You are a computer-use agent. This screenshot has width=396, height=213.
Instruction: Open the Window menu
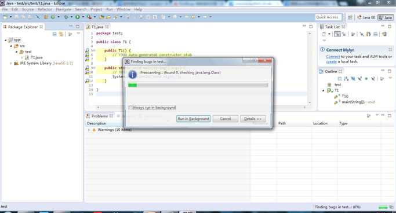coord(123,9)
